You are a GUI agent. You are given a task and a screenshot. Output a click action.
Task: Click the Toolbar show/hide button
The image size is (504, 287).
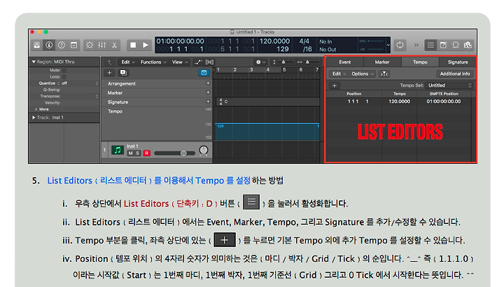74,45
